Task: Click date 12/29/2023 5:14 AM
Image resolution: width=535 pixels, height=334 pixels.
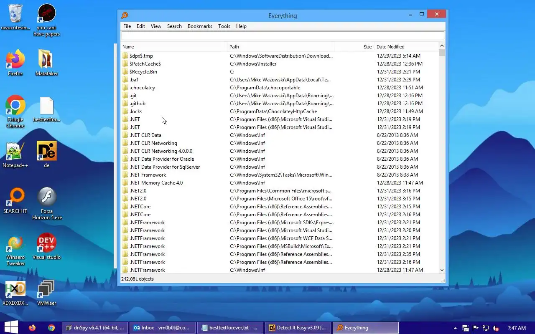Action: (x=399, y=56)
